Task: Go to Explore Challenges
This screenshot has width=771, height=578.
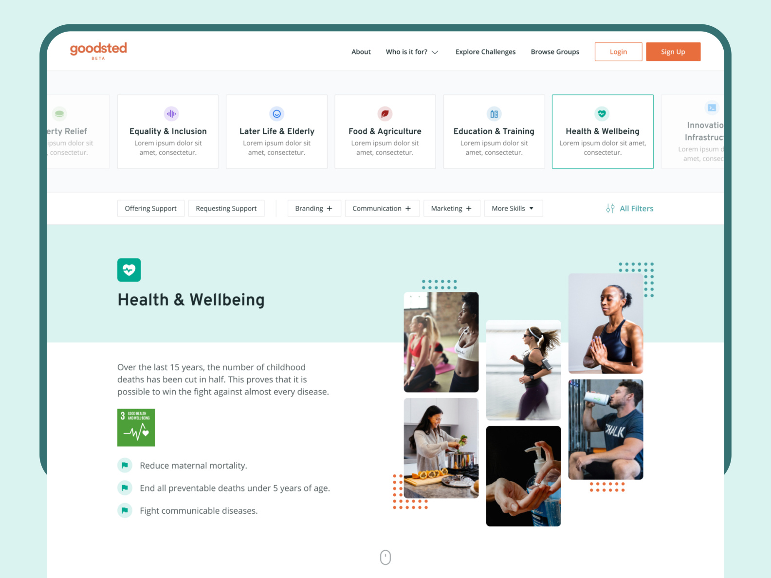Action: (485, 52)
